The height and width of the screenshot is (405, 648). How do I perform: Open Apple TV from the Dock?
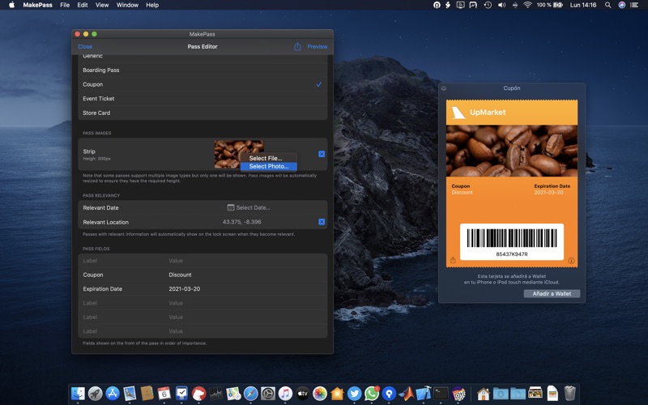coord(302,394)
